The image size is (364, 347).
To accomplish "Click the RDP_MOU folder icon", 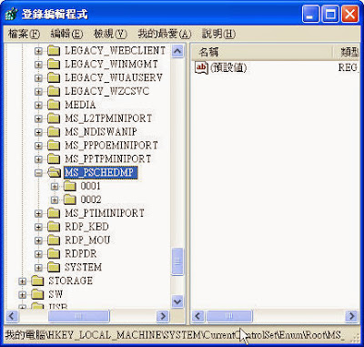I will (x=54, y=240).
